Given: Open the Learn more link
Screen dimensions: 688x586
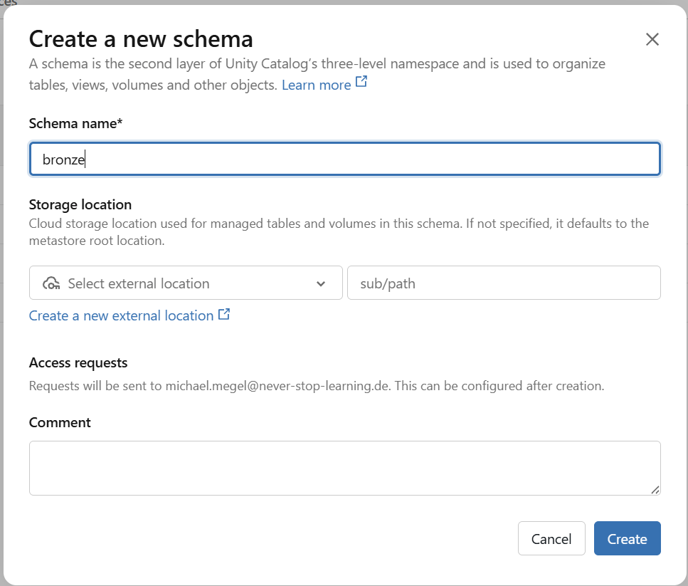Looking at the screenshot, I should tap(317, 85).
